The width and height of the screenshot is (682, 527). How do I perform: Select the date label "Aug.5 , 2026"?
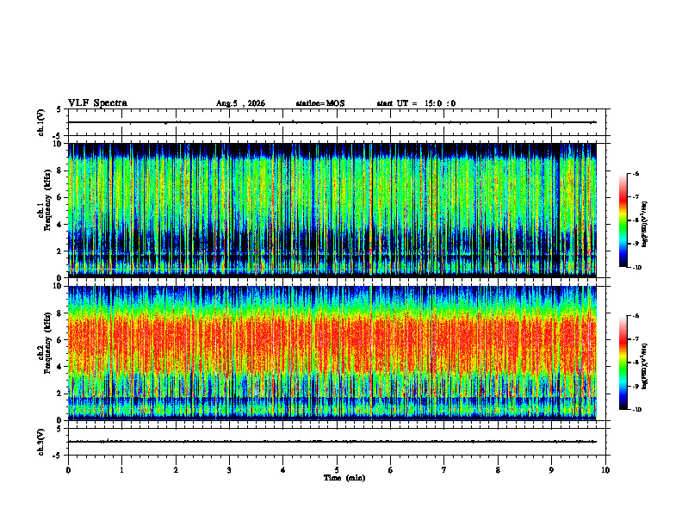[x=240, y=103]
